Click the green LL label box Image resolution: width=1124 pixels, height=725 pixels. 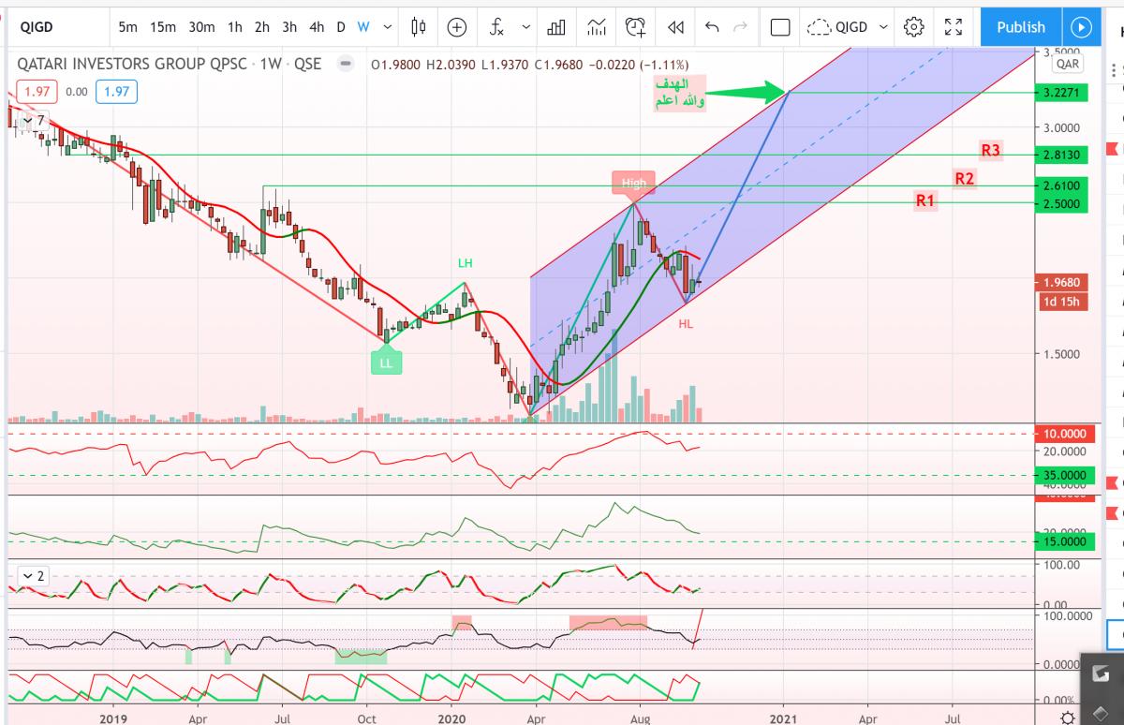pos(386,362)
